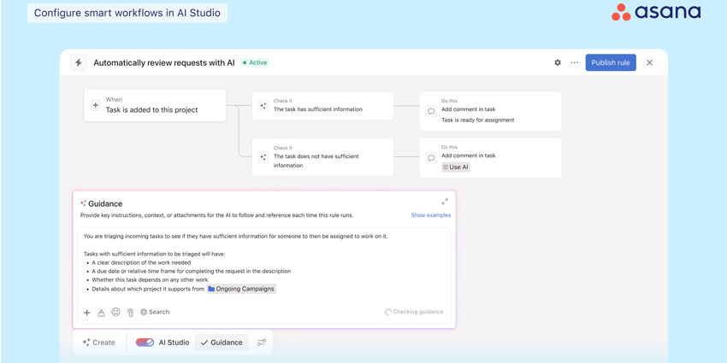Click 'A clear description of the work needed' line
727x363 pixels.
coord(141,262)
